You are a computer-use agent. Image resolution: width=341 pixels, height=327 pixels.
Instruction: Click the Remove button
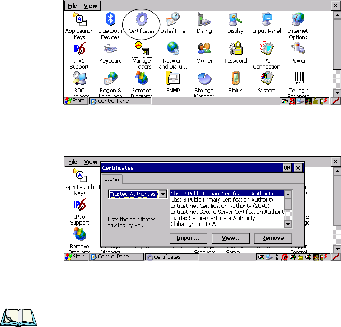click(273, 238)
